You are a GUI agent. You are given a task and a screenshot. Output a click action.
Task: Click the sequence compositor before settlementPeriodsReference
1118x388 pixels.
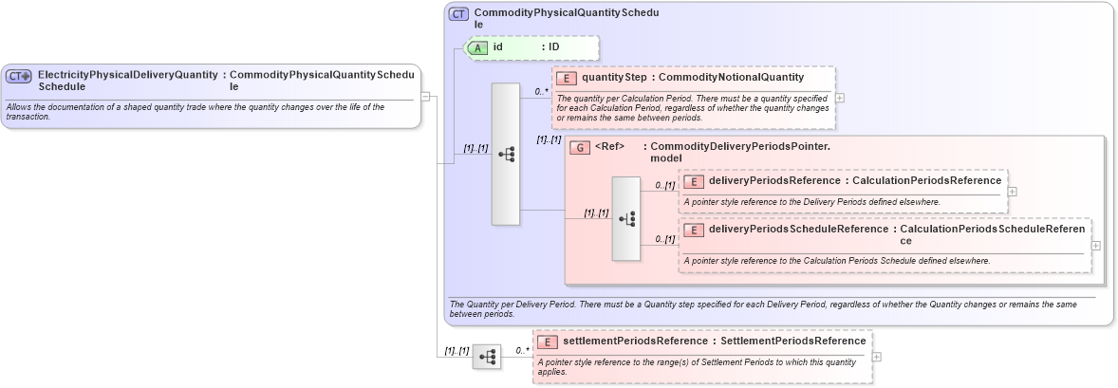click(487, 357)
